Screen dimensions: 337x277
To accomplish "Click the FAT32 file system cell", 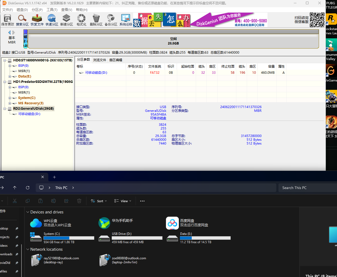I will tap(155, 73).
